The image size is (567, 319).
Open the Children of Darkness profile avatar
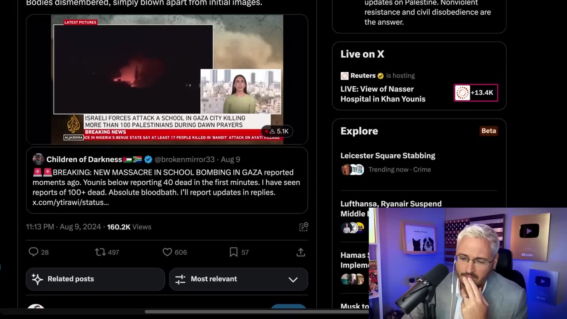click(38, 159)
